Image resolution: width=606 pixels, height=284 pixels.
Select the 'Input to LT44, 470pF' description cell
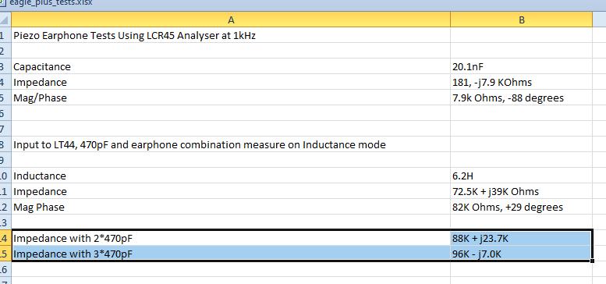click(231, 144)
